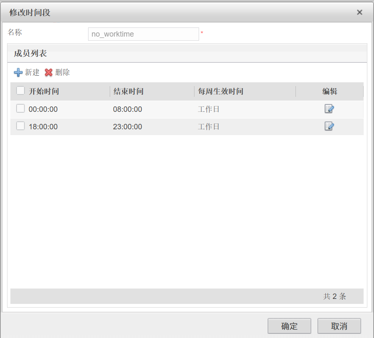Select 工作日 in the 08:00:00 row
Viewport: 374px width, 338px height.
[209, 109]
